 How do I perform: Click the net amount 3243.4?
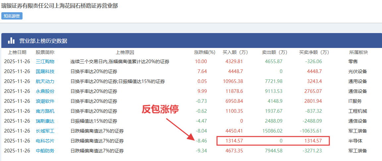coord(314,81)
